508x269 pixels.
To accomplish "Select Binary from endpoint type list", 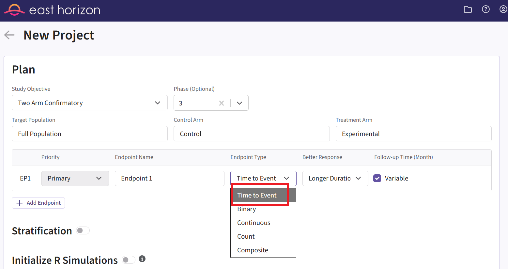I will click(x=247, y=209).
